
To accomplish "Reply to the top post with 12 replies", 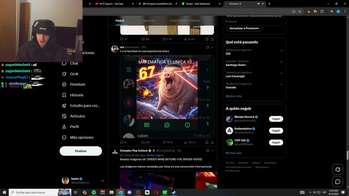I will tap(122, 39).
